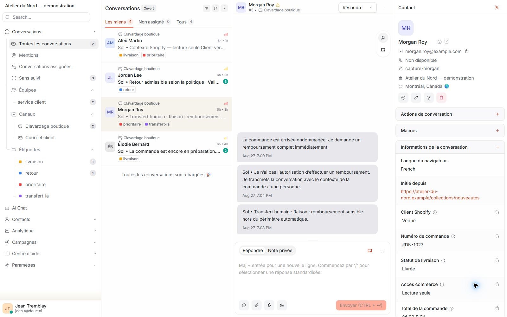Select the Les miens tab
Image resolution: width=507 pixels, height=317 pixels.
click(x=119, y=22)
